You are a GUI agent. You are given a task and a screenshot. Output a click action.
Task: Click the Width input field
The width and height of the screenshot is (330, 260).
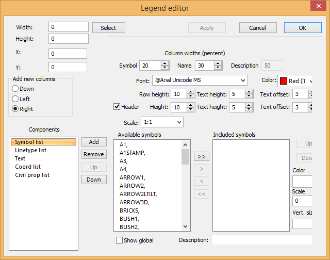tap(69, 27)
